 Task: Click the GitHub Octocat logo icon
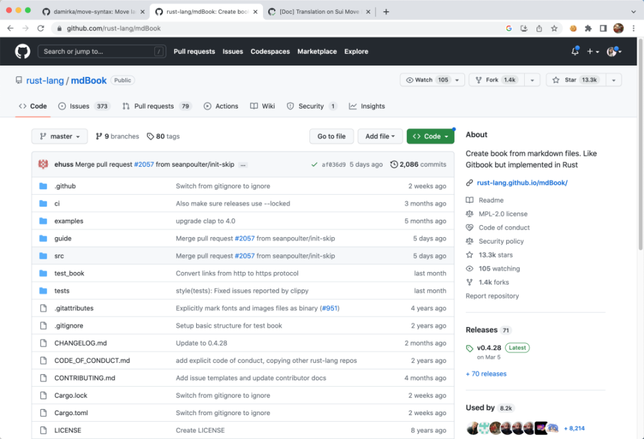point(23,52)
